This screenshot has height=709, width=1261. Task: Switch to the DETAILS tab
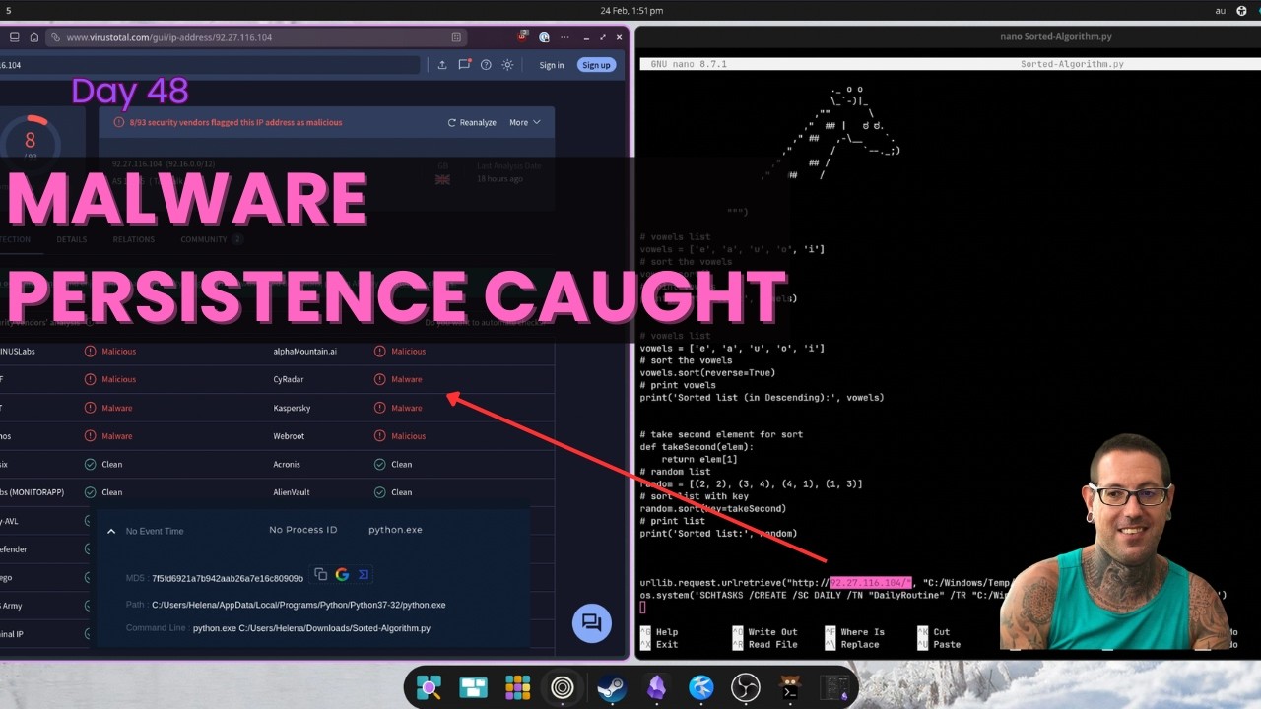72,239
